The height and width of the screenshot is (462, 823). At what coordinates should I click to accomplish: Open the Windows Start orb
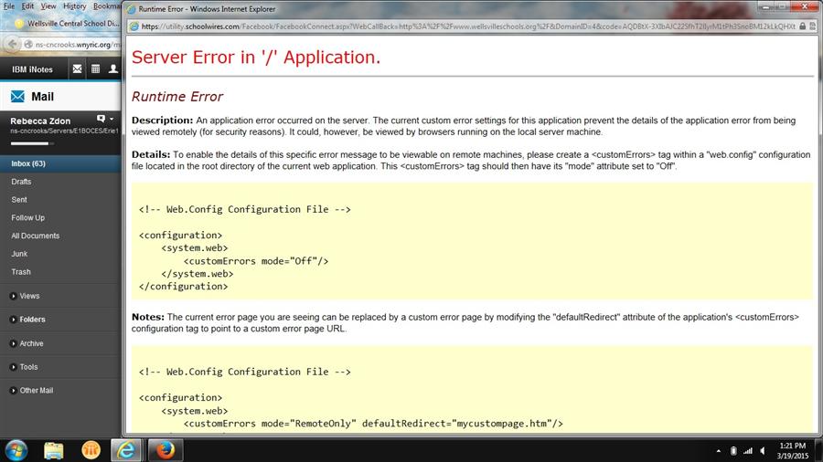pos(16,450)
